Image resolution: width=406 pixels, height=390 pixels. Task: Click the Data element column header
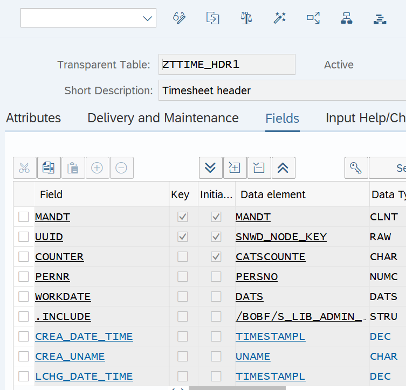click(302, 194)
